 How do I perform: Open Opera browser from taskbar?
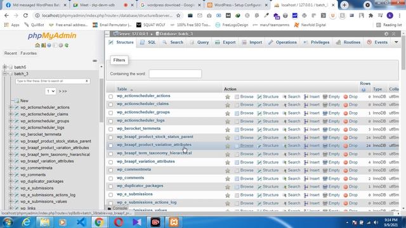click(x=119, y=222)
